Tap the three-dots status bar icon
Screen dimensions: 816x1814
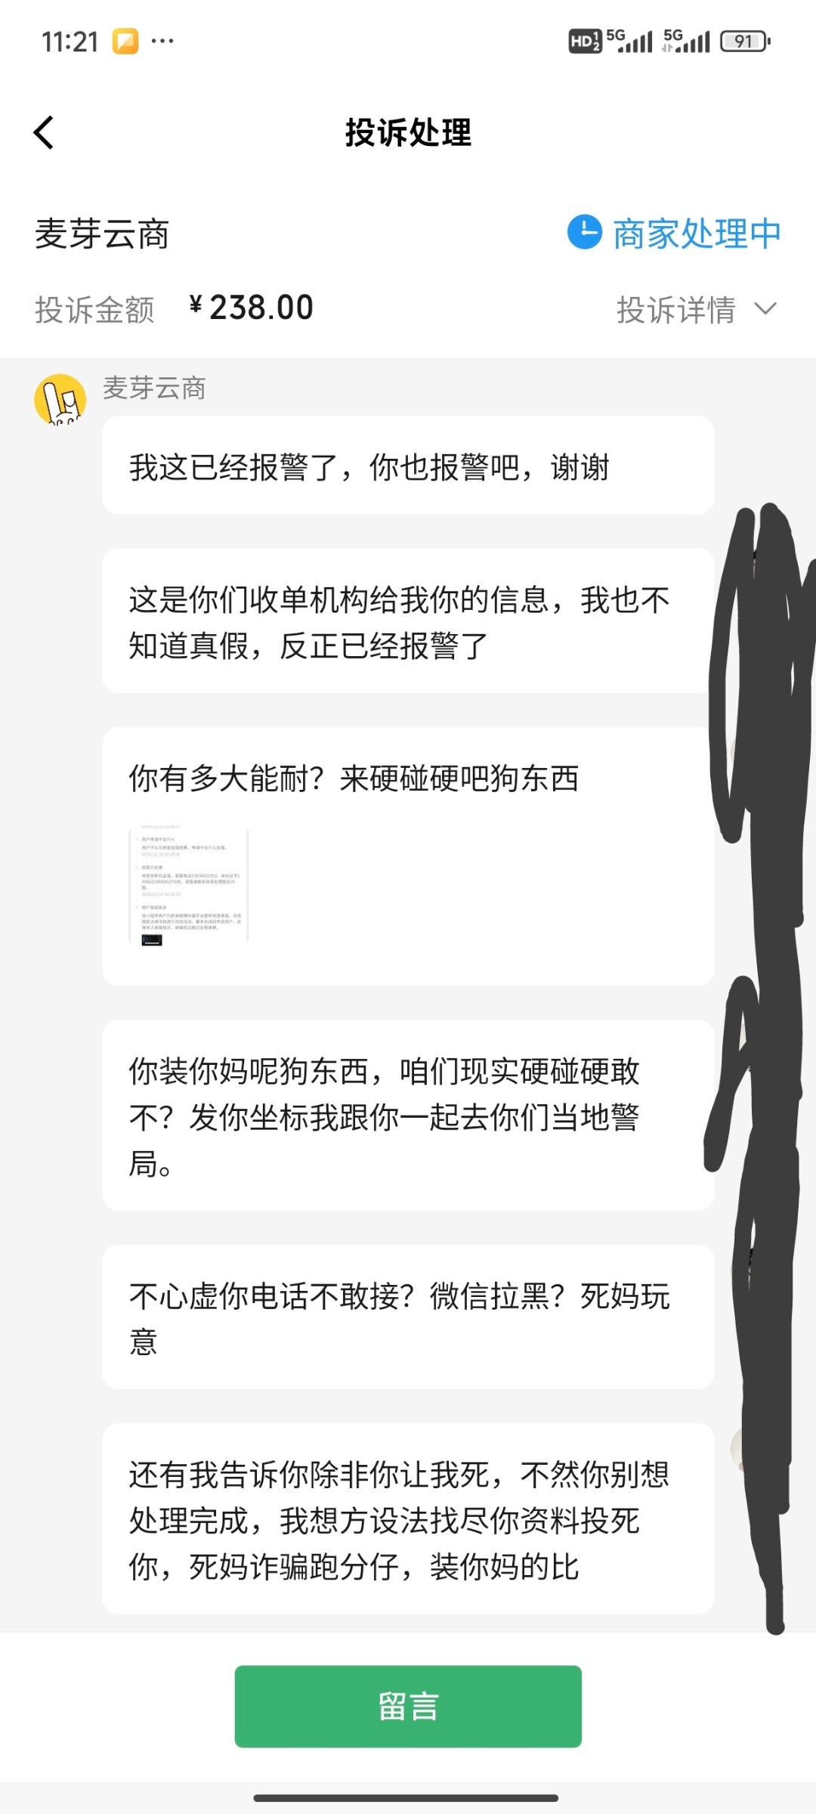coord(162,41)
